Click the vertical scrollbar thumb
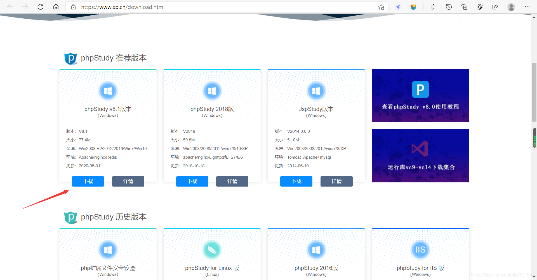This screenshot has height=280, width=537. pyautogui.click(x=534, y=93)
